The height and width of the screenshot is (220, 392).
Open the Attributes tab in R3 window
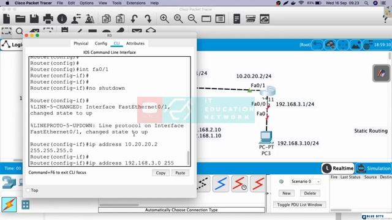tap(135, 43)
